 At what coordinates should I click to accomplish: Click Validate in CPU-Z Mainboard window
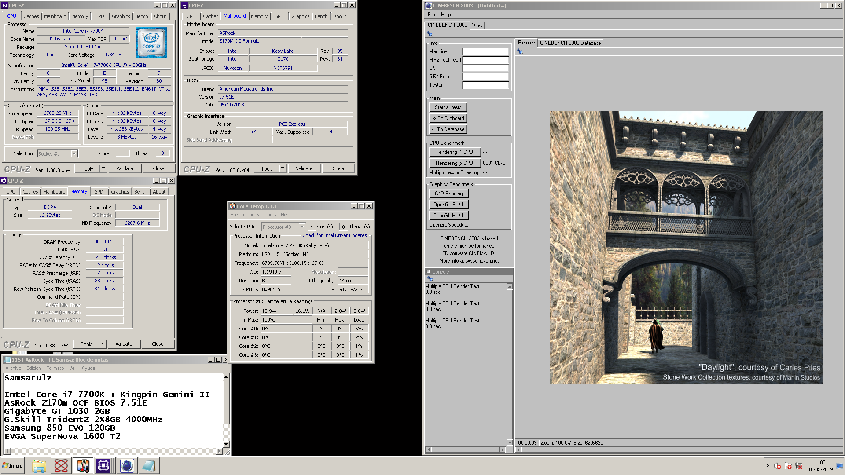[304, 168]
